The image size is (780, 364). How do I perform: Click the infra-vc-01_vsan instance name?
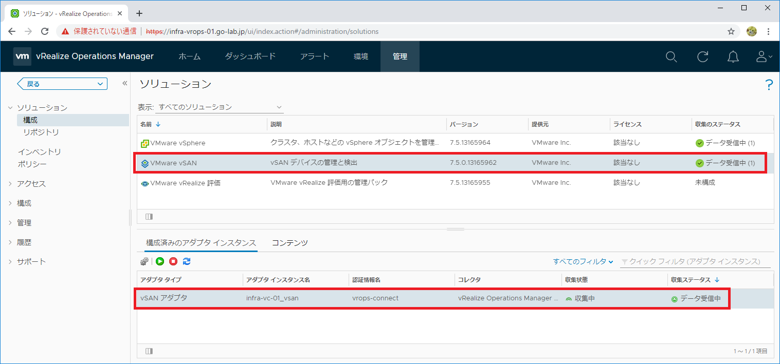tap(273, 298)
